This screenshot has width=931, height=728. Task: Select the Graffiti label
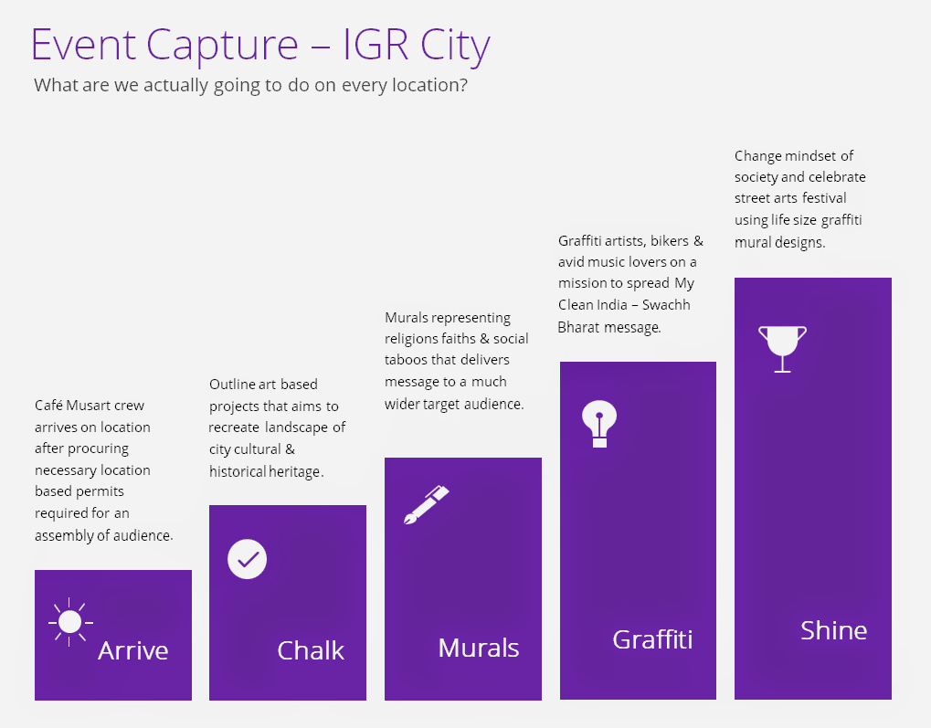click(x=652, y=640)
